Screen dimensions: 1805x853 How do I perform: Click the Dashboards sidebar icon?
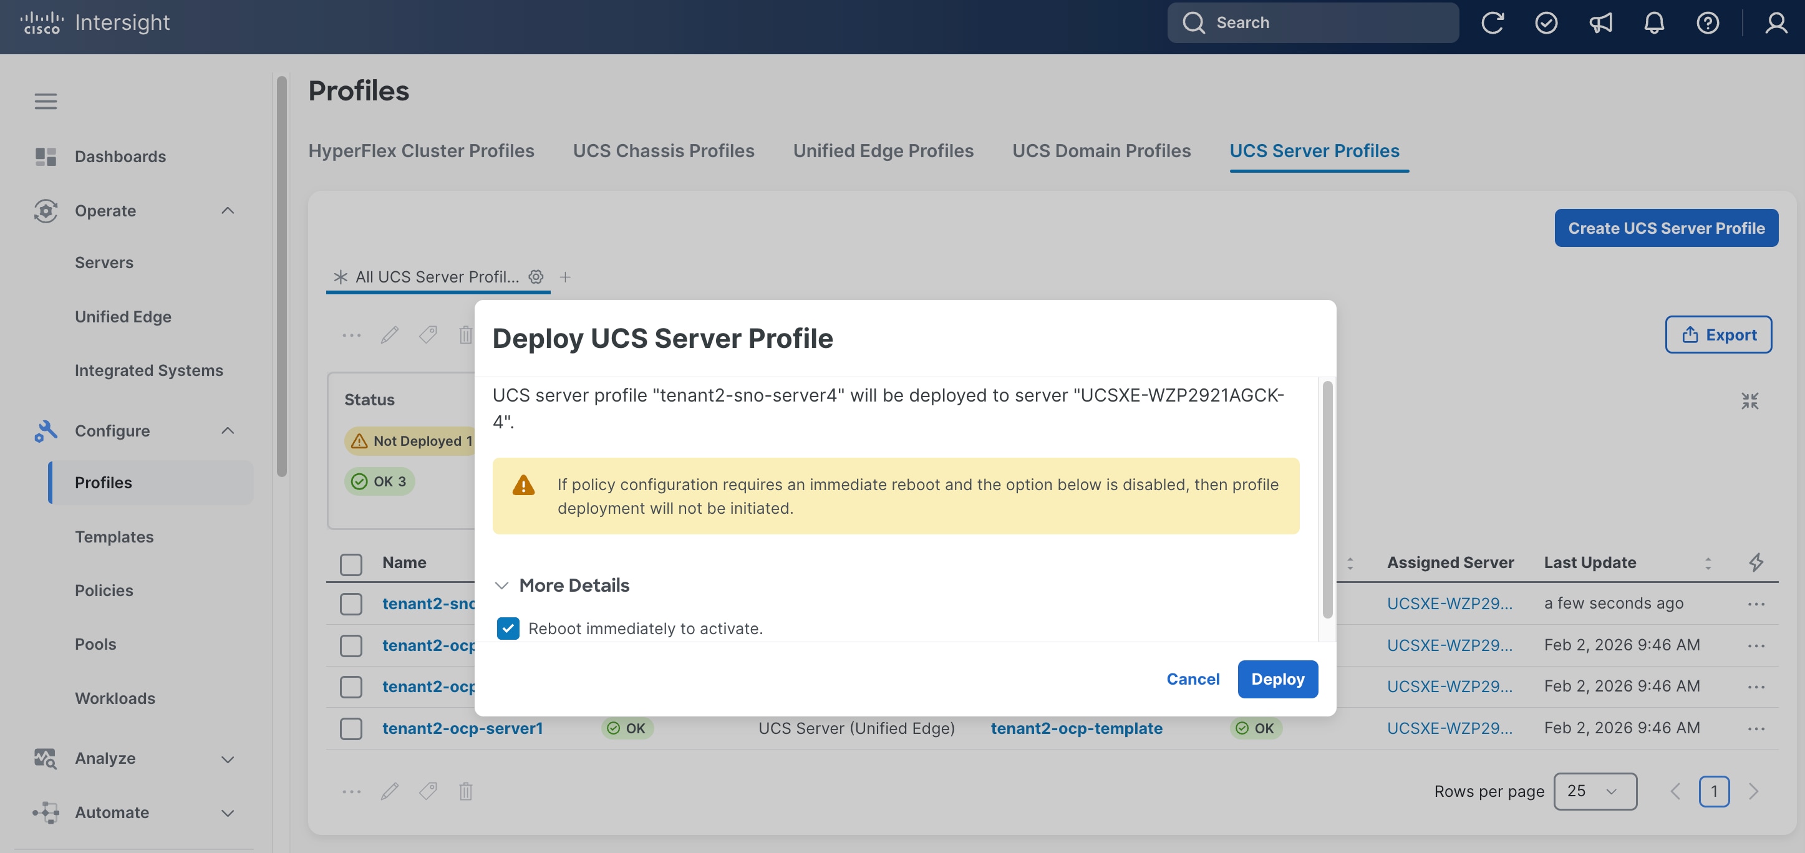46,157
